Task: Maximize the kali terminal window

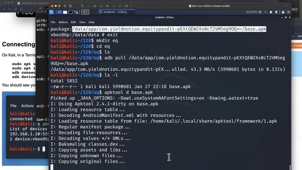Action: tap(285, 17)
